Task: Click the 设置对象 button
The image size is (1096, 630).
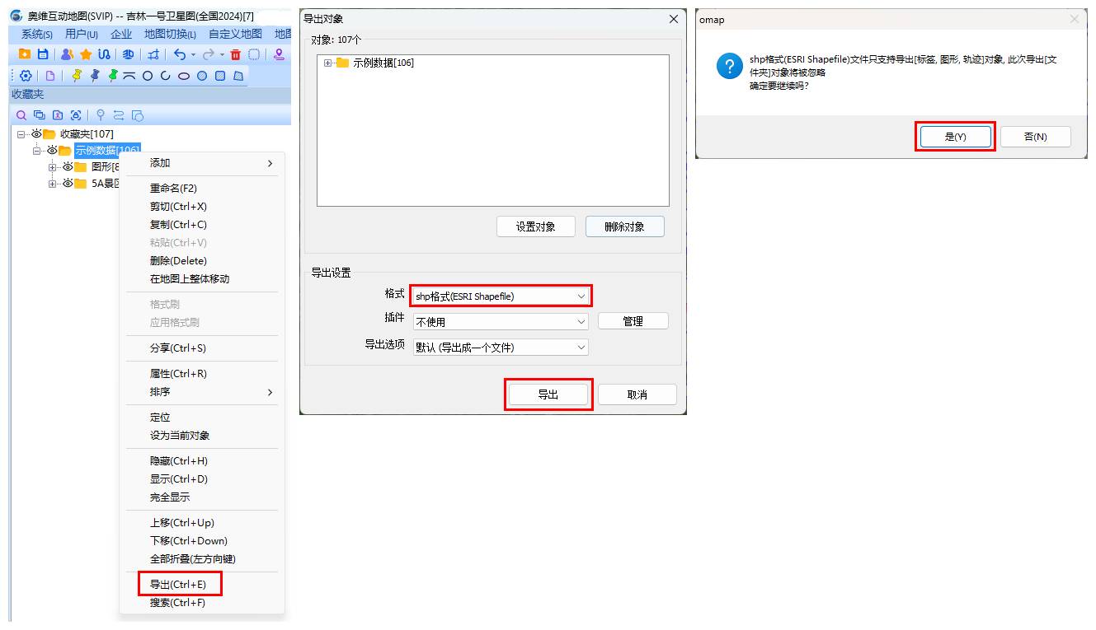Action: point(536,226)
